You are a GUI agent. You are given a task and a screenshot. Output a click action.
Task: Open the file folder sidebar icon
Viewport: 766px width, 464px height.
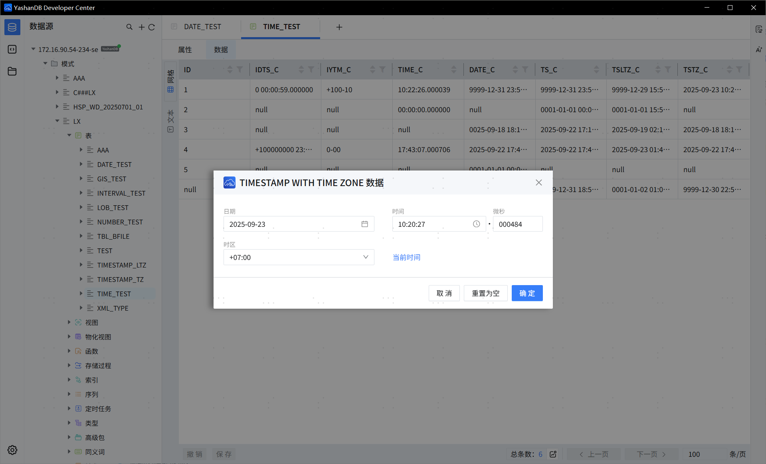[x=12, y=71]
